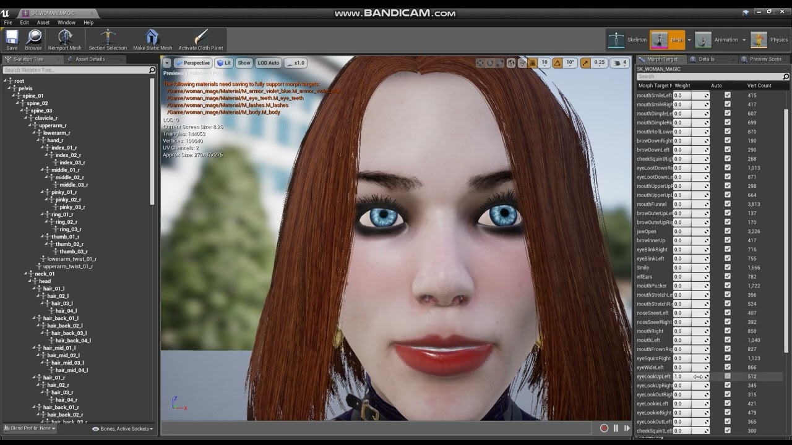792x445 pixels.
Task: Click the Lit view mode button
Action: 223,63
